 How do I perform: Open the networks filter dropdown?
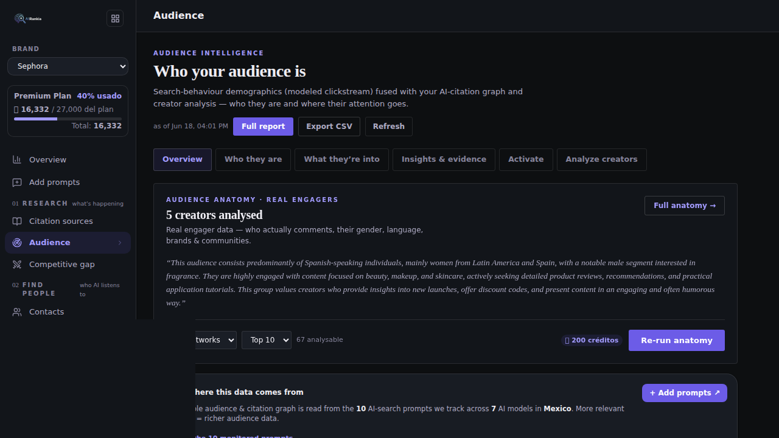[x=215, y=340]
